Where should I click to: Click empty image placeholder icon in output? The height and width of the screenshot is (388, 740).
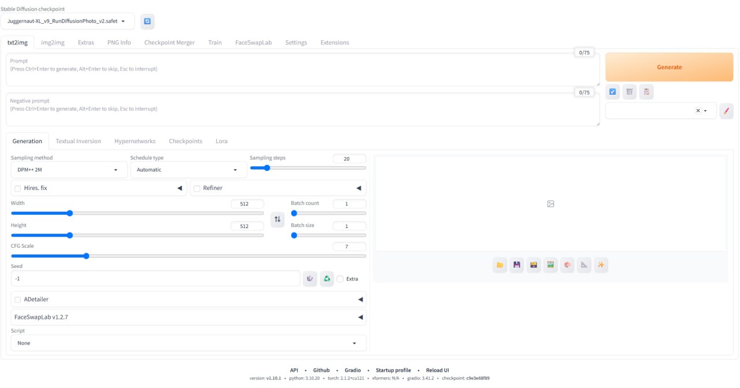click(550, 204)
